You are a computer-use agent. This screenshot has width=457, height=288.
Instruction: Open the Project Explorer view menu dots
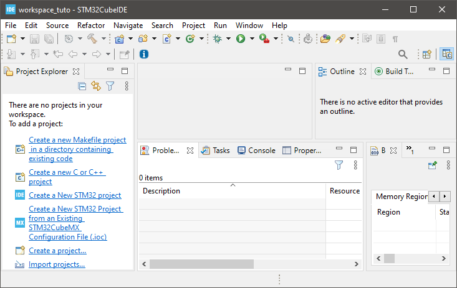click(x=127, y=86)
